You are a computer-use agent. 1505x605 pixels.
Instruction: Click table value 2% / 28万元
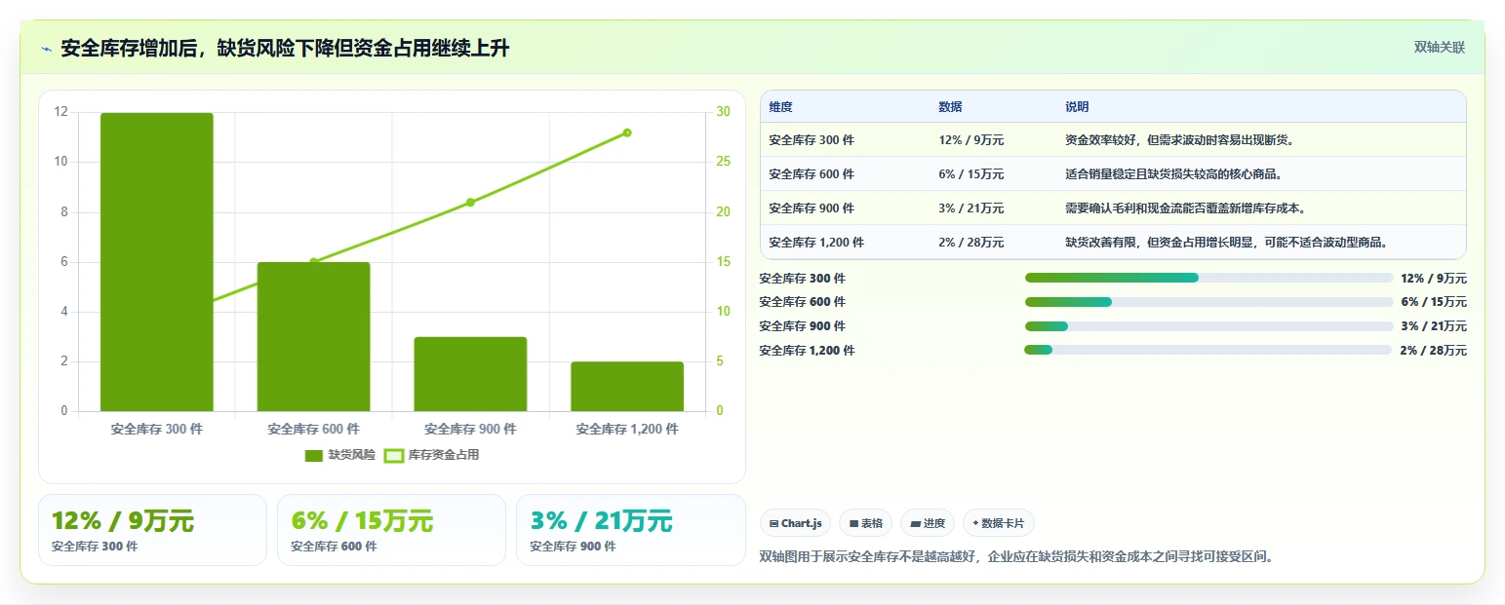970,243
